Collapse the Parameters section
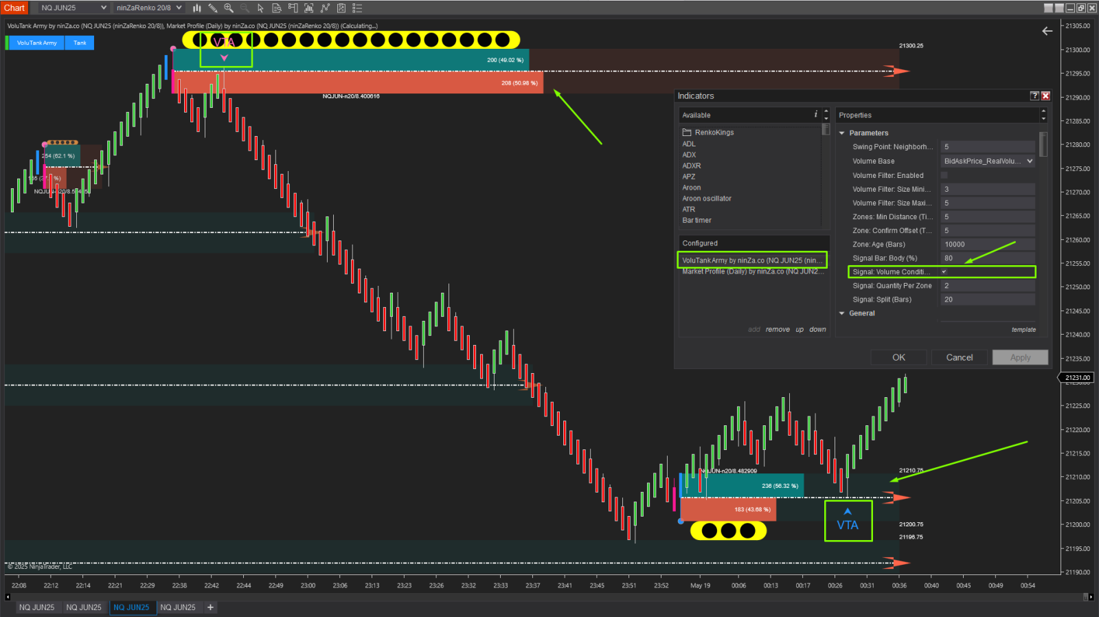The width and height of the screenshot is (1099, 617). (x=842, y=133)
